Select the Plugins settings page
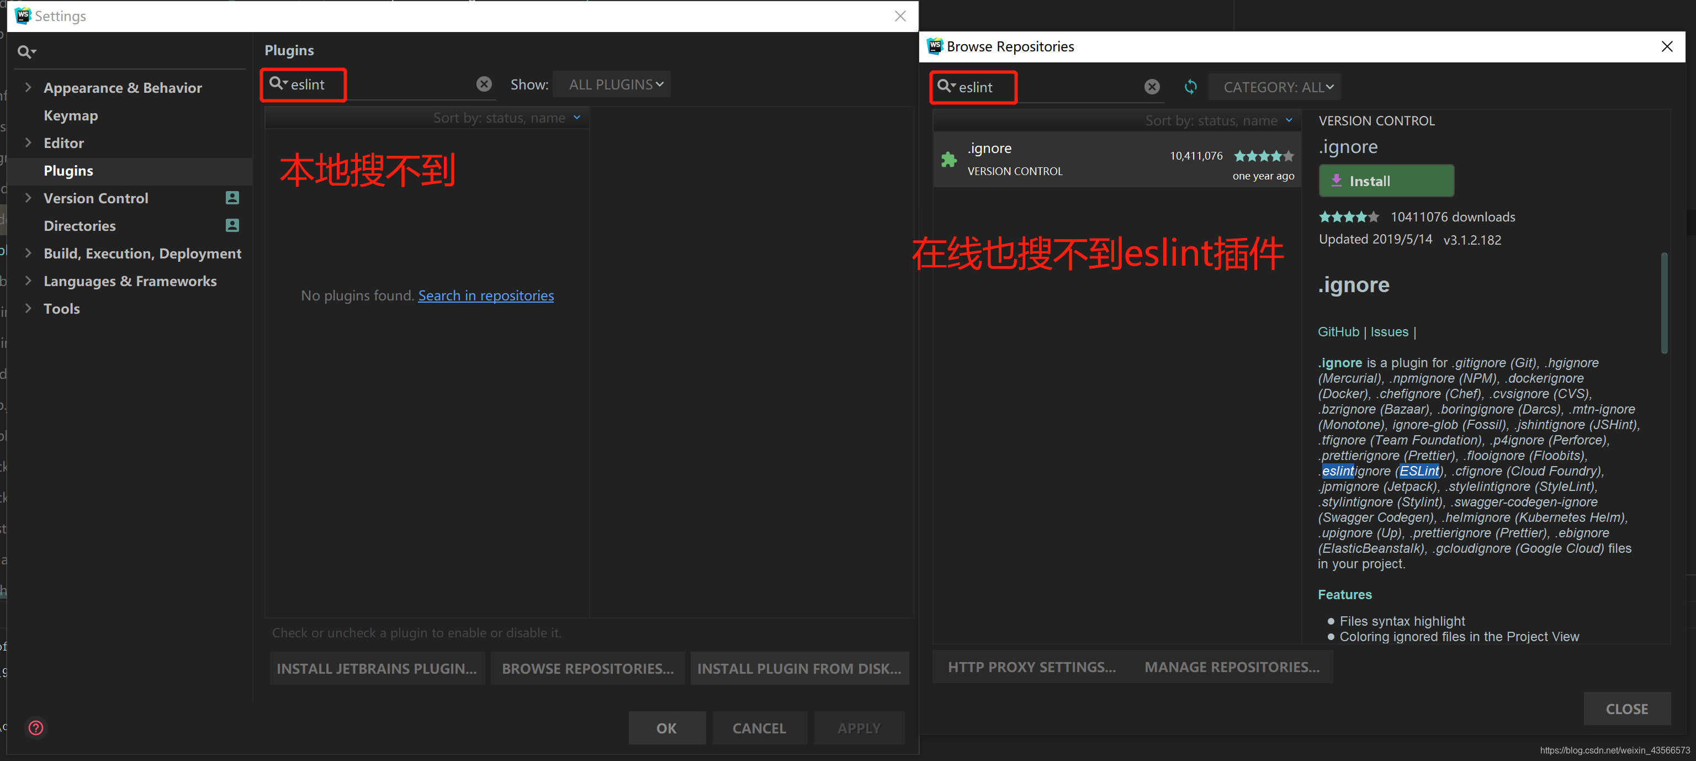 pos(68,171)
